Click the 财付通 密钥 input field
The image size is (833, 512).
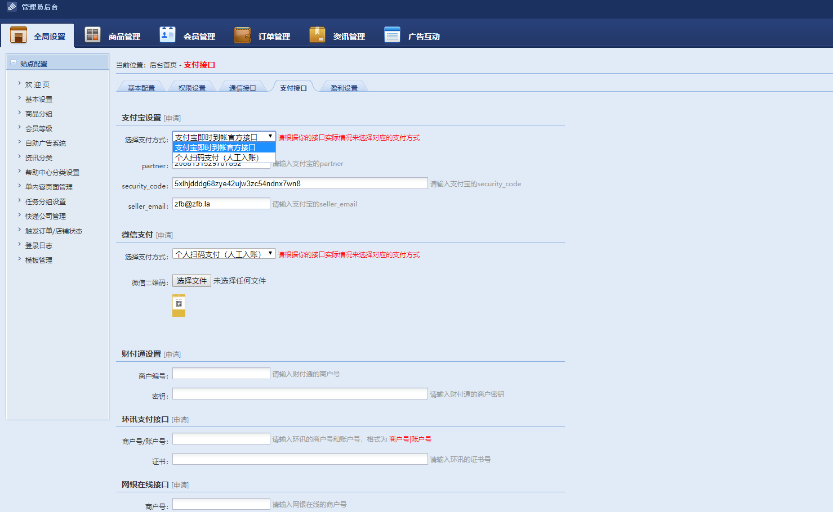click(300, 394)
